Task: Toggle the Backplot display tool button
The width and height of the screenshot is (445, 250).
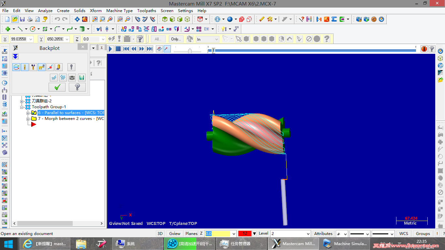Action: [25, 67]
